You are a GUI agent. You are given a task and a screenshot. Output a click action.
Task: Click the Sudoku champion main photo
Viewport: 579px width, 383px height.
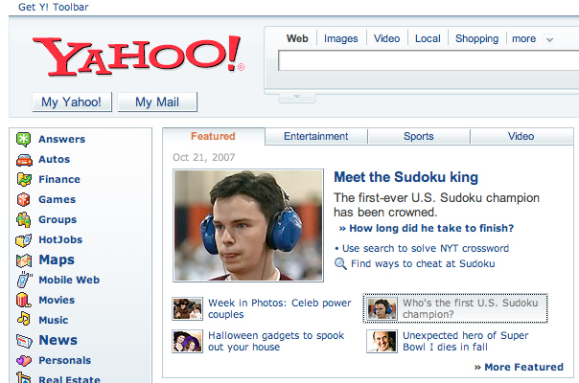coord(248,225)
